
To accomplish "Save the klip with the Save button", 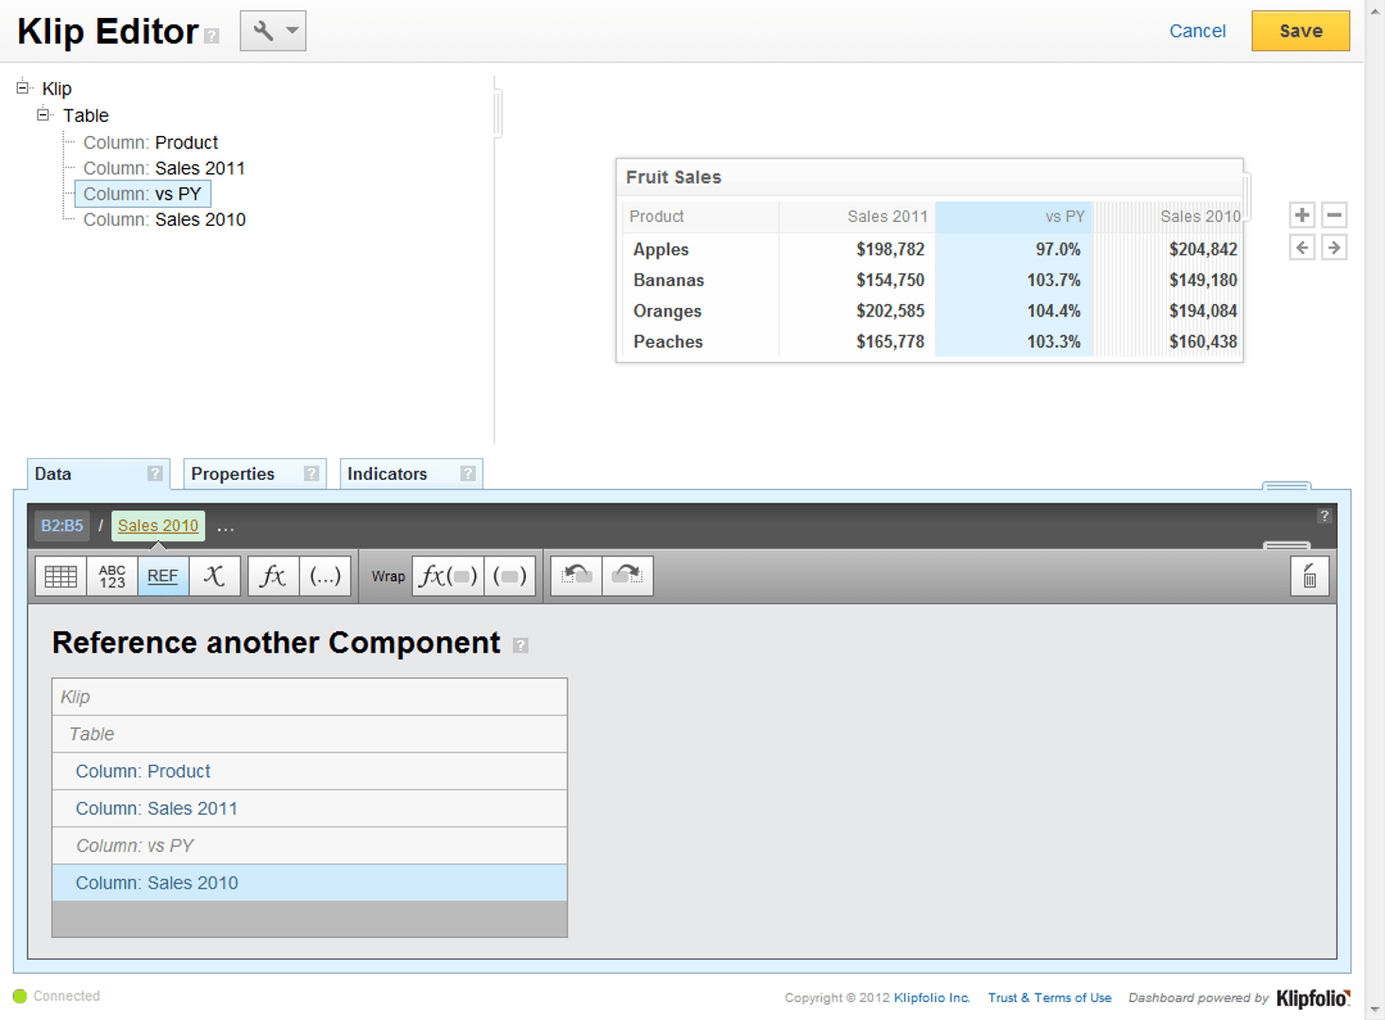I will pyautogui.click(x=1300, y=31).
